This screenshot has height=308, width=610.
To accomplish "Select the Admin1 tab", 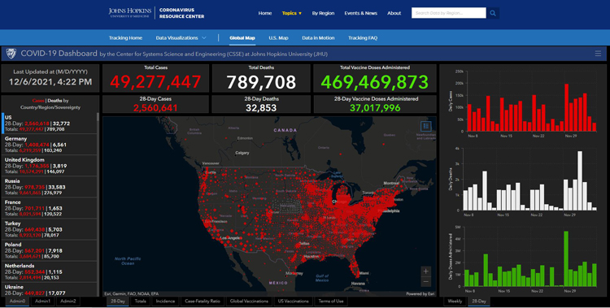I will click(42, 301).
